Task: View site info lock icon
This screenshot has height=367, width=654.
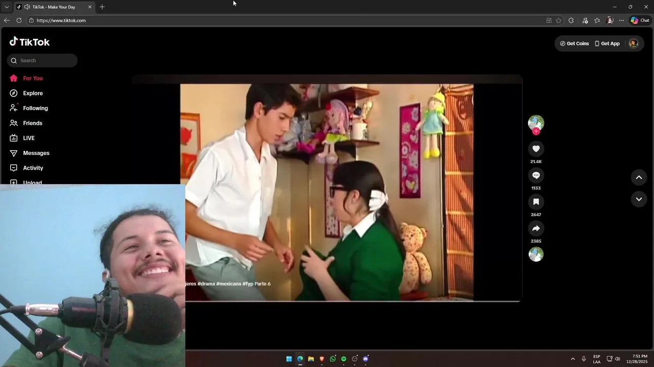Action: 31,20
